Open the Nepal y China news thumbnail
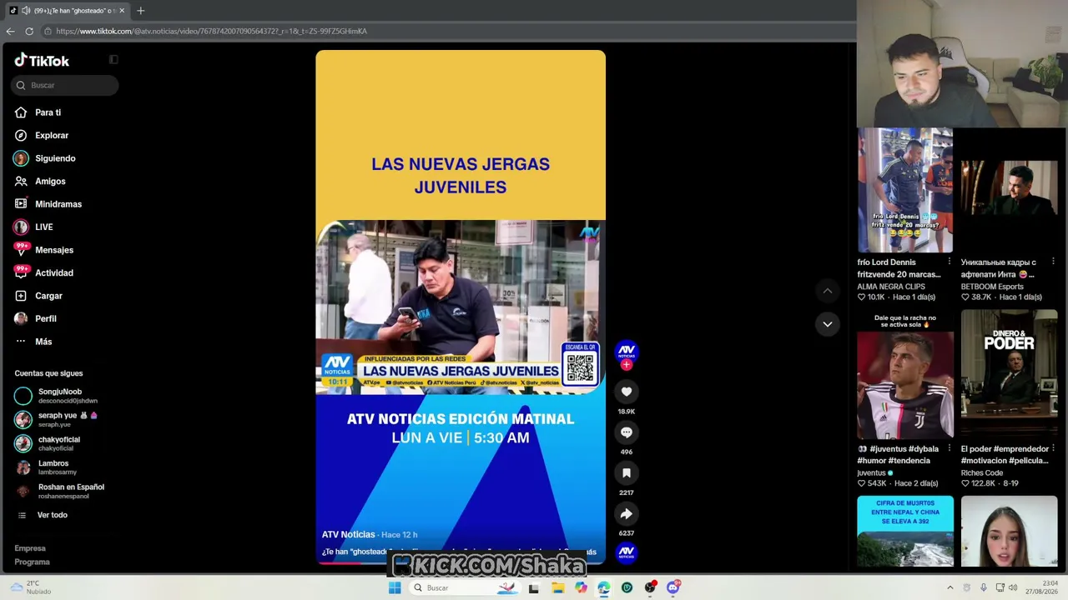This screenshot has height=600, width=1068. point(905,532)
